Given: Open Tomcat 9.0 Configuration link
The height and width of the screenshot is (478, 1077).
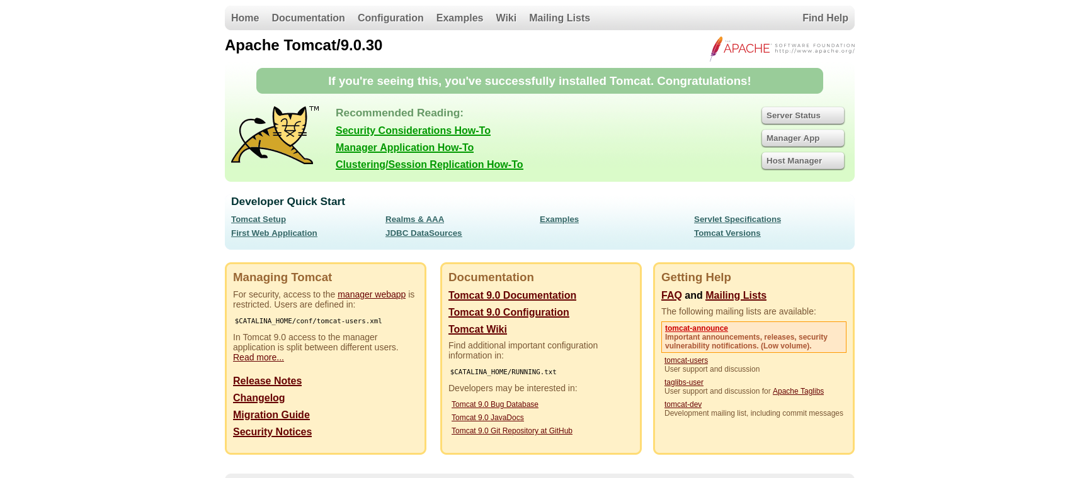Looking at the screenshot, I should click(508, 313).
